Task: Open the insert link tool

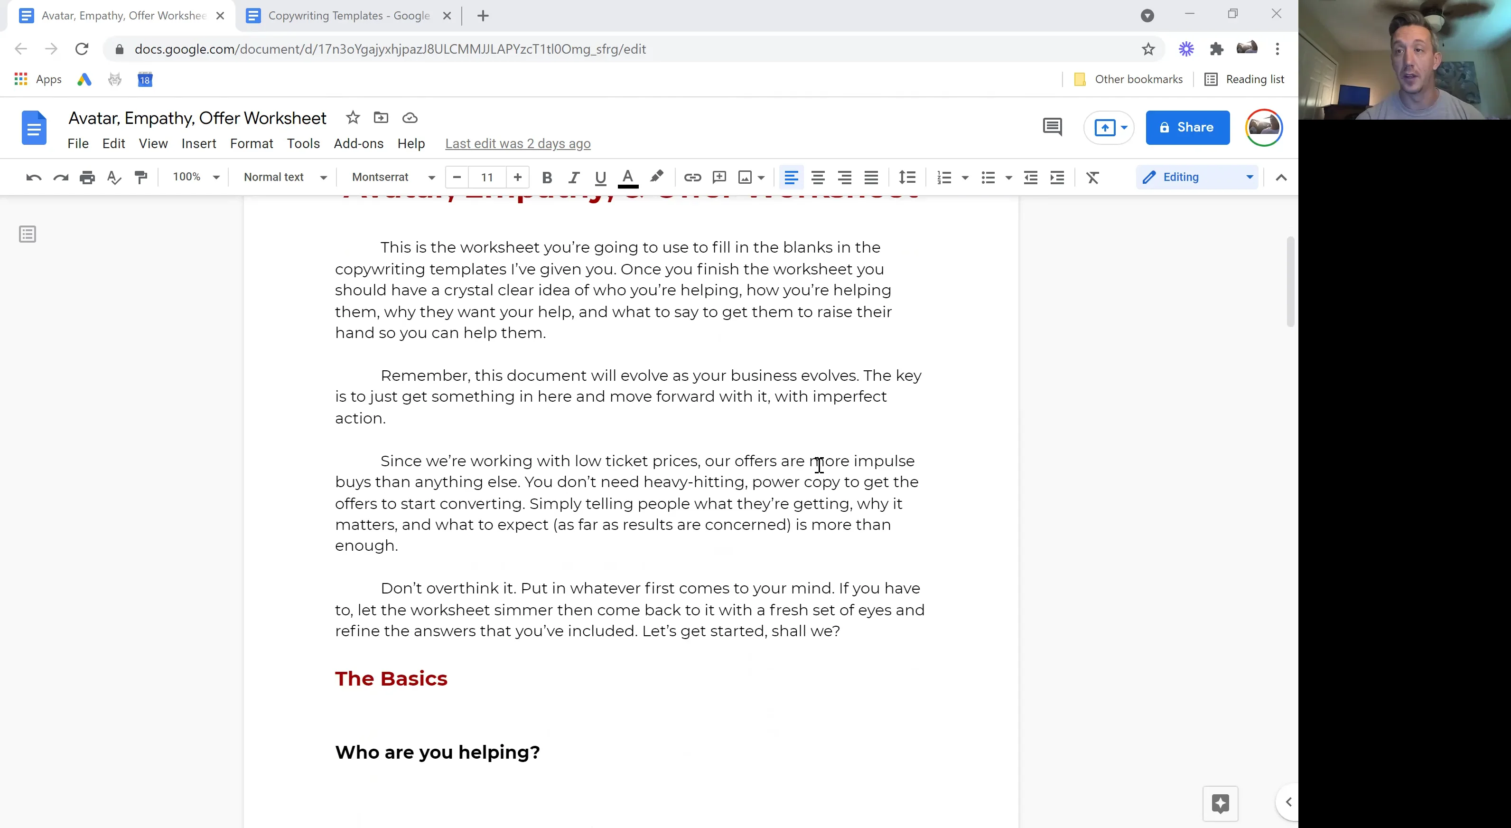Action: point(692,177)
